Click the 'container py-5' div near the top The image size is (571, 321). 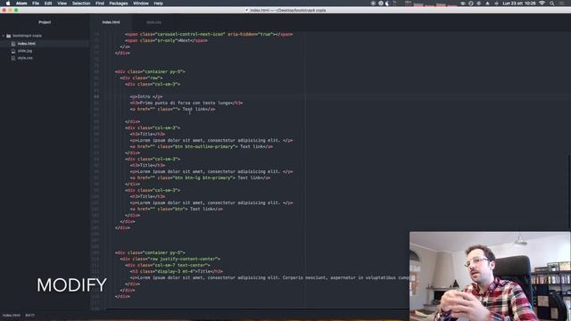150,71
